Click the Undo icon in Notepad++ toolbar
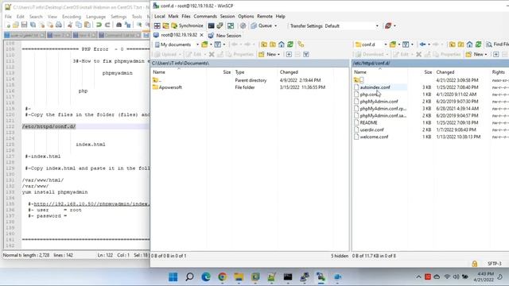This screenshot has width=509, height=286. pos(99,25)
